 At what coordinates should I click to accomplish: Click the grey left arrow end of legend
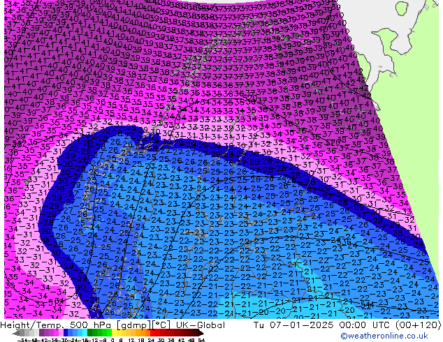(16, 333)
